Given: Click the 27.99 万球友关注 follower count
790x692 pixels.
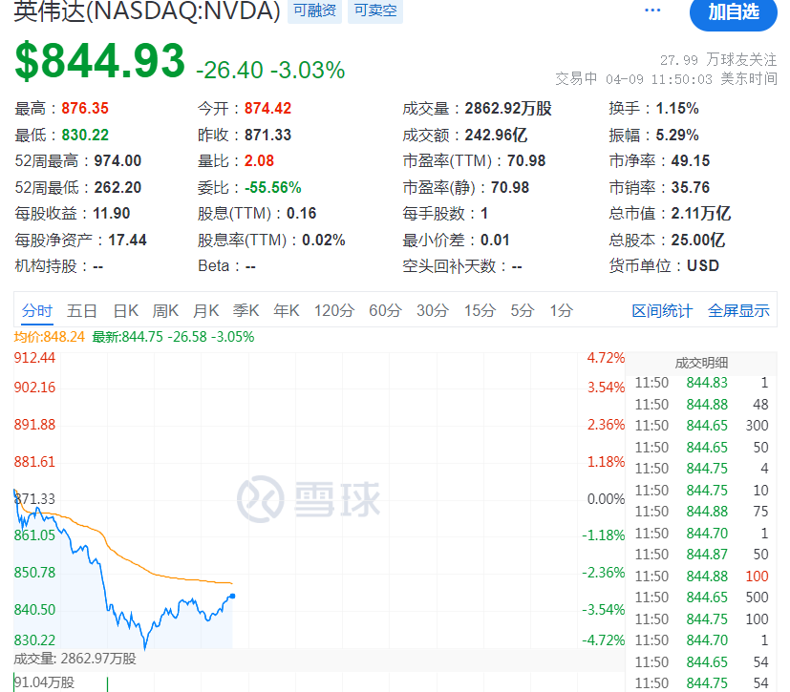Looking at the screenshot, I should coord(718,60).
